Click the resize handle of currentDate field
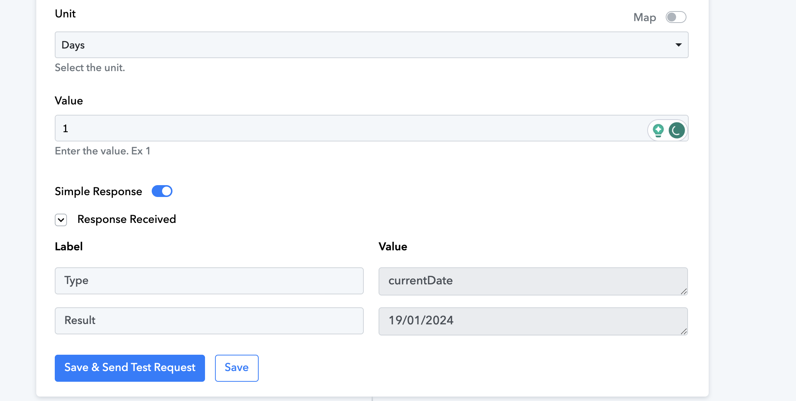796x401 pixels. coord(684,291)
